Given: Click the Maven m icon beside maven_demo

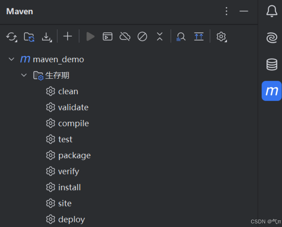Looking at the screenshot, I should 25,59.
